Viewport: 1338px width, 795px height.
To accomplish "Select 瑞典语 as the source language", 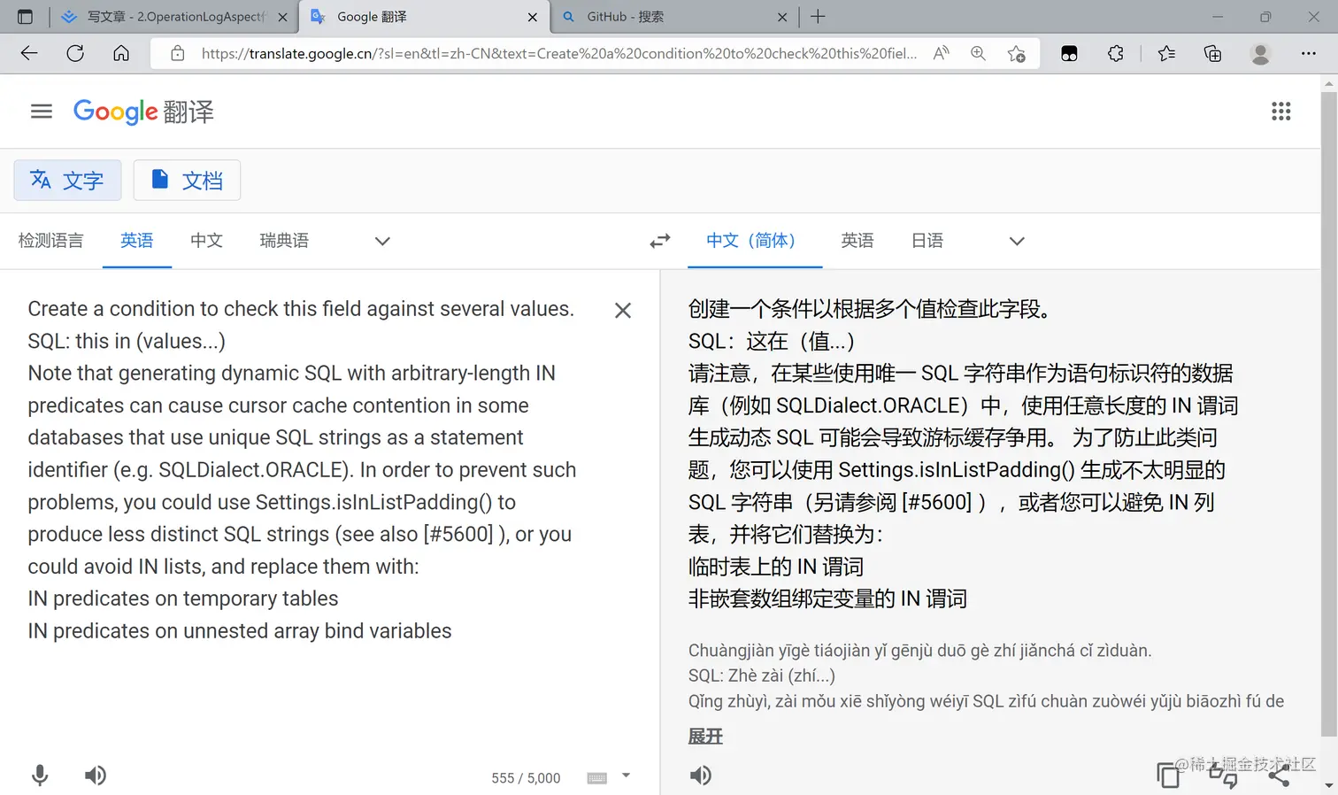I will click(x=284, y=241).
